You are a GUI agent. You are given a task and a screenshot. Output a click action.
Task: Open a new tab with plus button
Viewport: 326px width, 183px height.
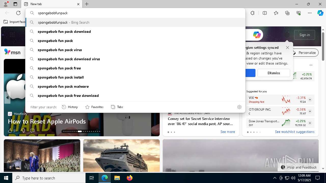[87, 4]
